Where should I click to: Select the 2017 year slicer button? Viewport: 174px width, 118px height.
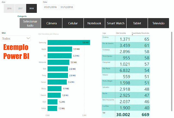point(20,8)
